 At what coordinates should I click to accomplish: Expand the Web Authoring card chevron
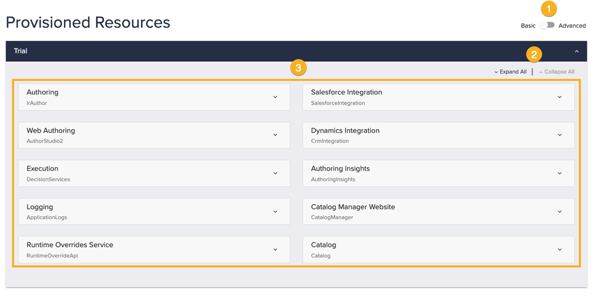point(275,135)
